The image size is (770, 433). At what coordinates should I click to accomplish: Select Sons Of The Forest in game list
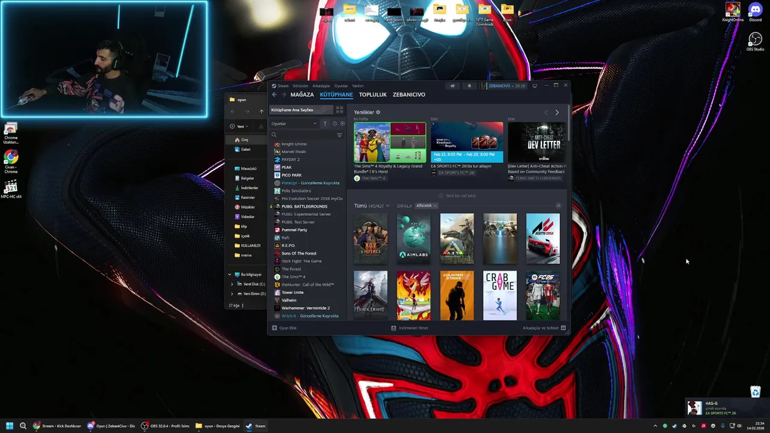[298, 253]
